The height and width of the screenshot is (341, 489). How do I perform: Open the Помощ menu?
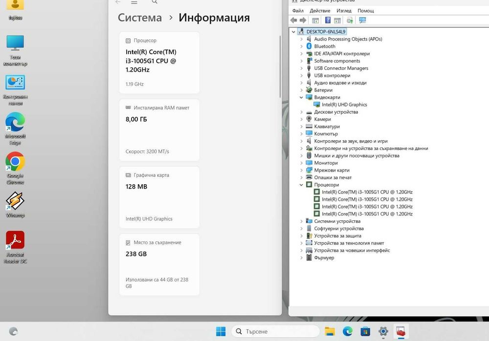[365, 11]
